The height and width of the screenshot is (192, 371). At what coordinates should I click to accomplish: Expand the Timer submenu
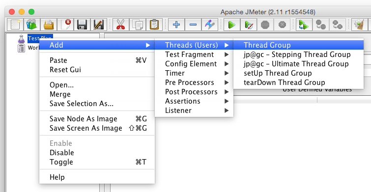click(x=194, y=73)
